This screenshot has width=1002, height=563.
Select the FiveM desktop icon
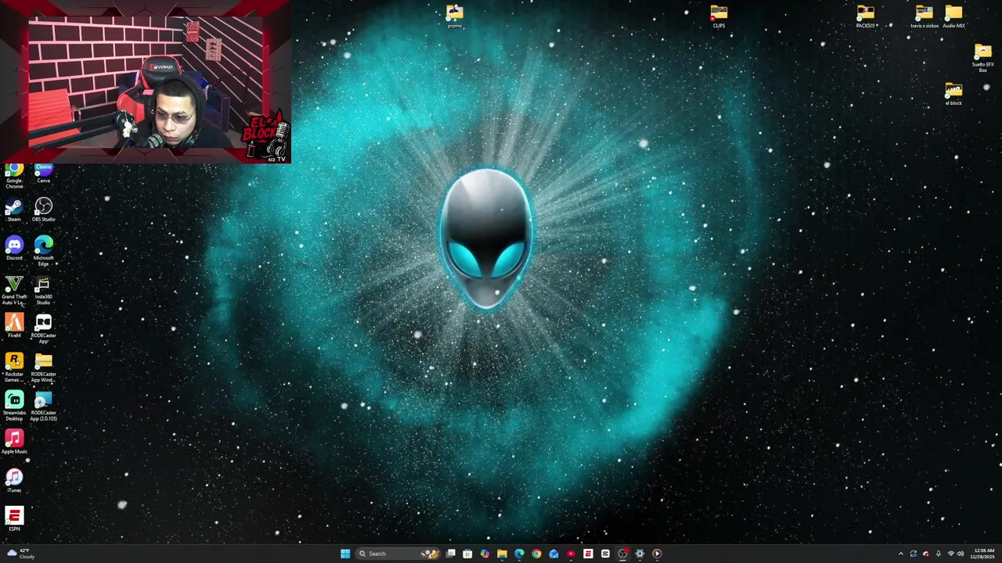point(14,325)
